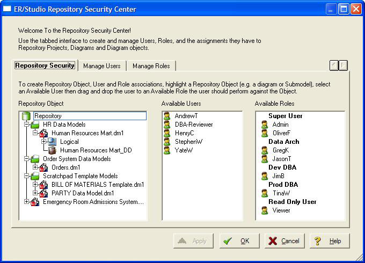The height and width of the screenshot is (263, 365).
Task: Click the Order System Data Models folder icon
Action: point(35,159)
